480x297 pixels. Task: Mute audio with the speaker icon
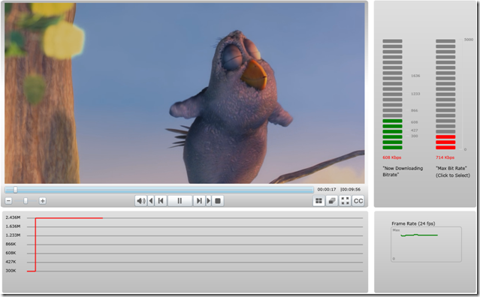click(x=140, y=201)
